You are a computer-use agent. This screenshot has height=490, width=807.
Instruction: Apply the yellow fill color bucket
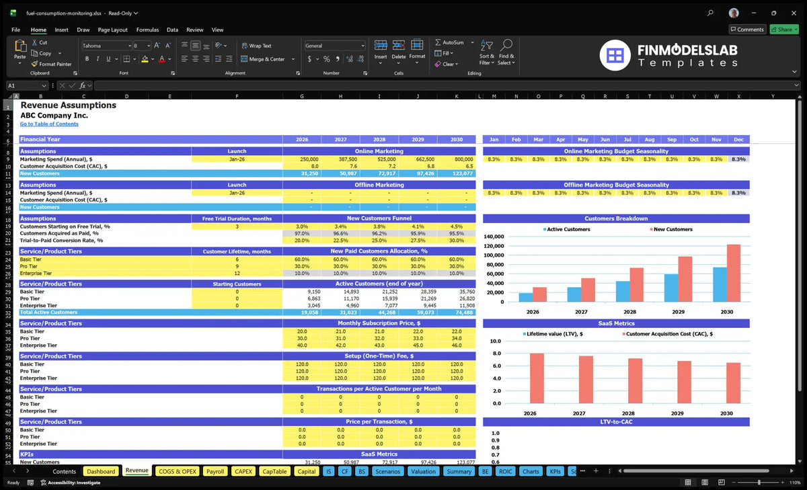pos(145,59)
